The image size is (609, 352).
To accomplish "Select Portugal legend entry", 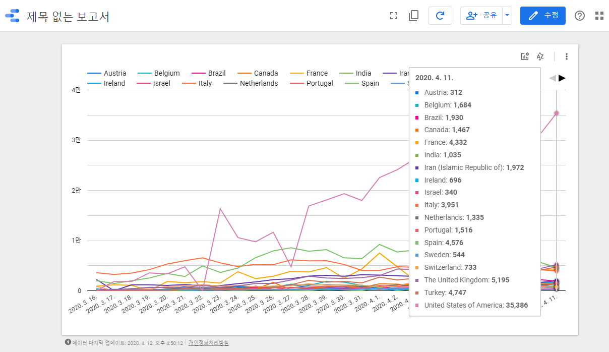I will click(312, 83).
